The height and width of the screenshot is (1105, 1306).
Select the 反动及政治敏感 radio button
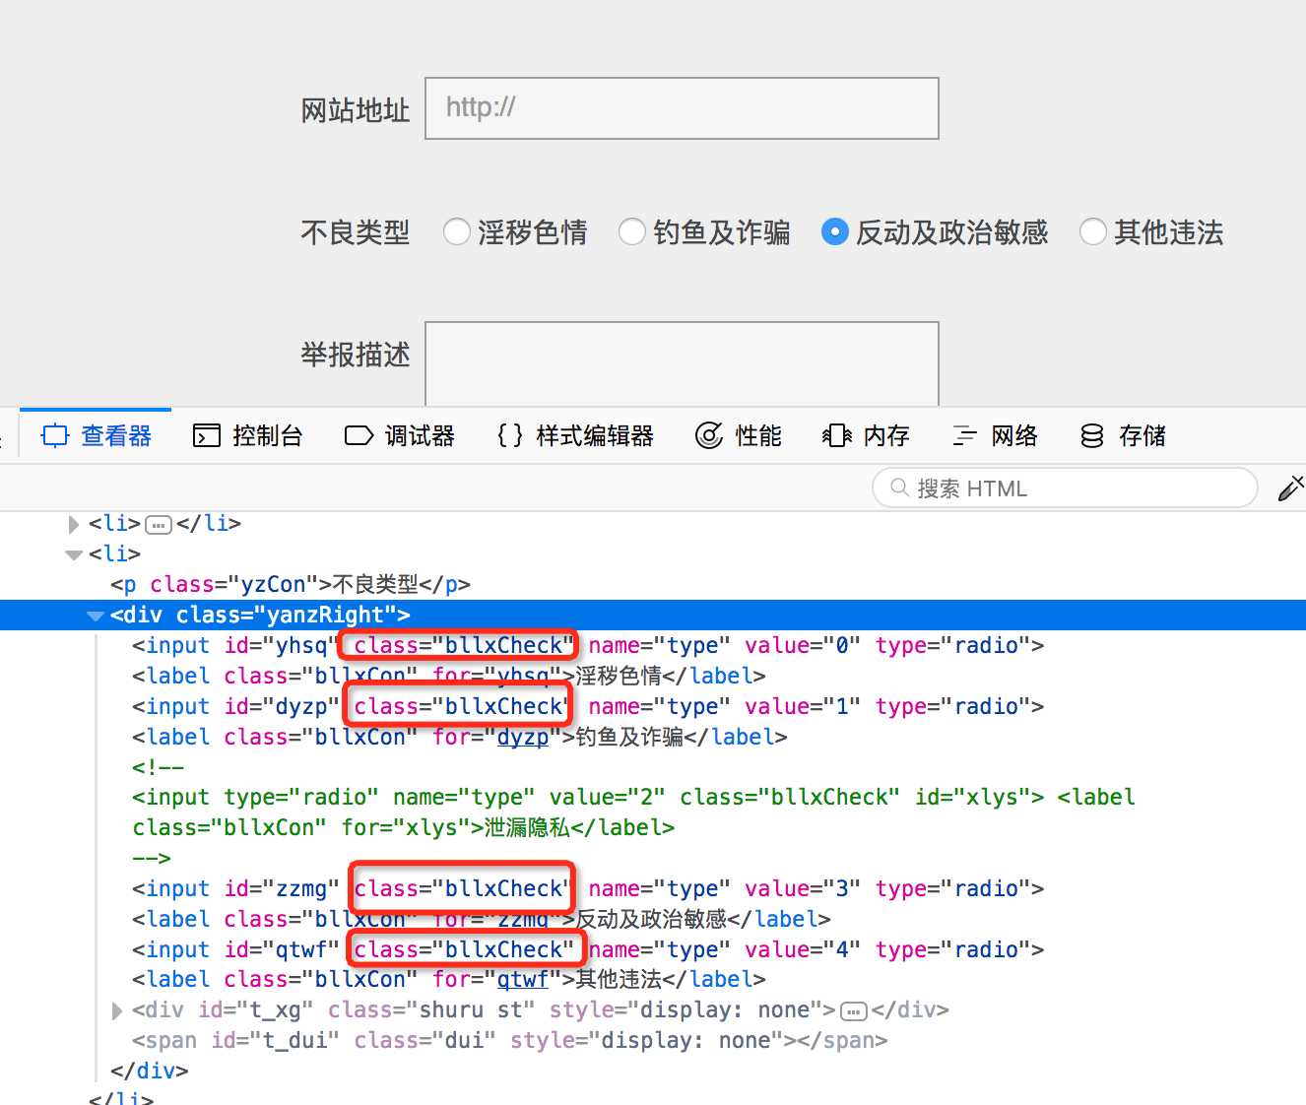pos(834,232)
